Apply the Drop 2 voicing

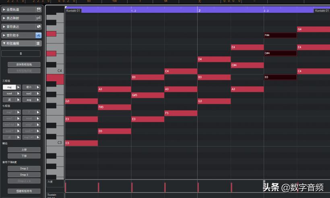click(24, 169)
